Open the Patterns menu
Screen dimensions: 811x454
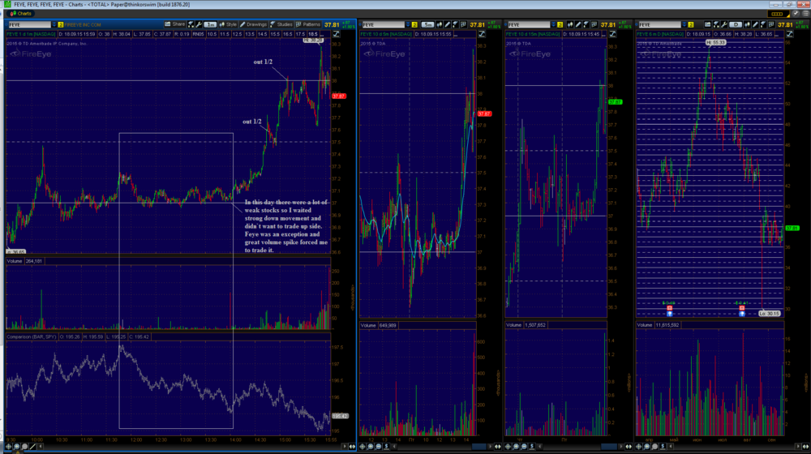[308, 24]
